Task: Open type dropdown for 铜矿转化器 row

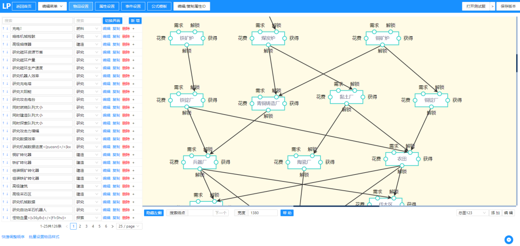Action: coord(88,155)
